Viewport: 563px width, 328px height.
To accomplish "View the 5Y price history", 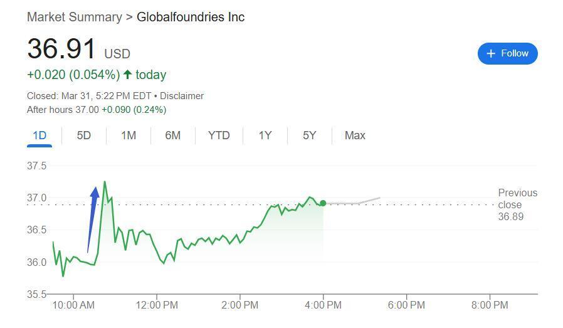I will pos(310,135).
